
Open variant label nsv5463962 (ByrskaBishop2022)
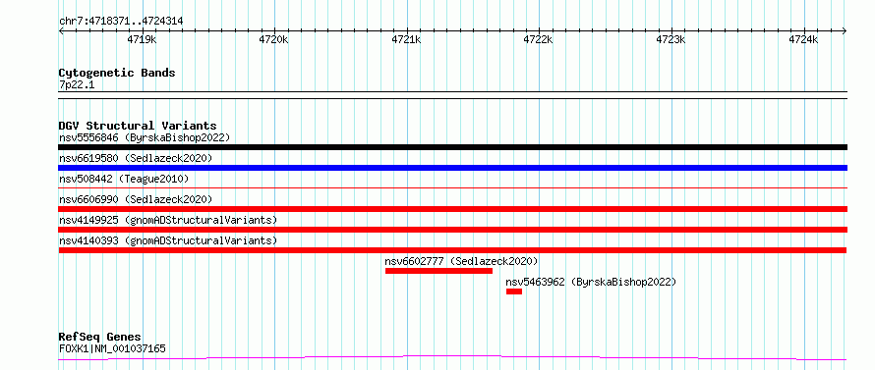pos(591,282)
